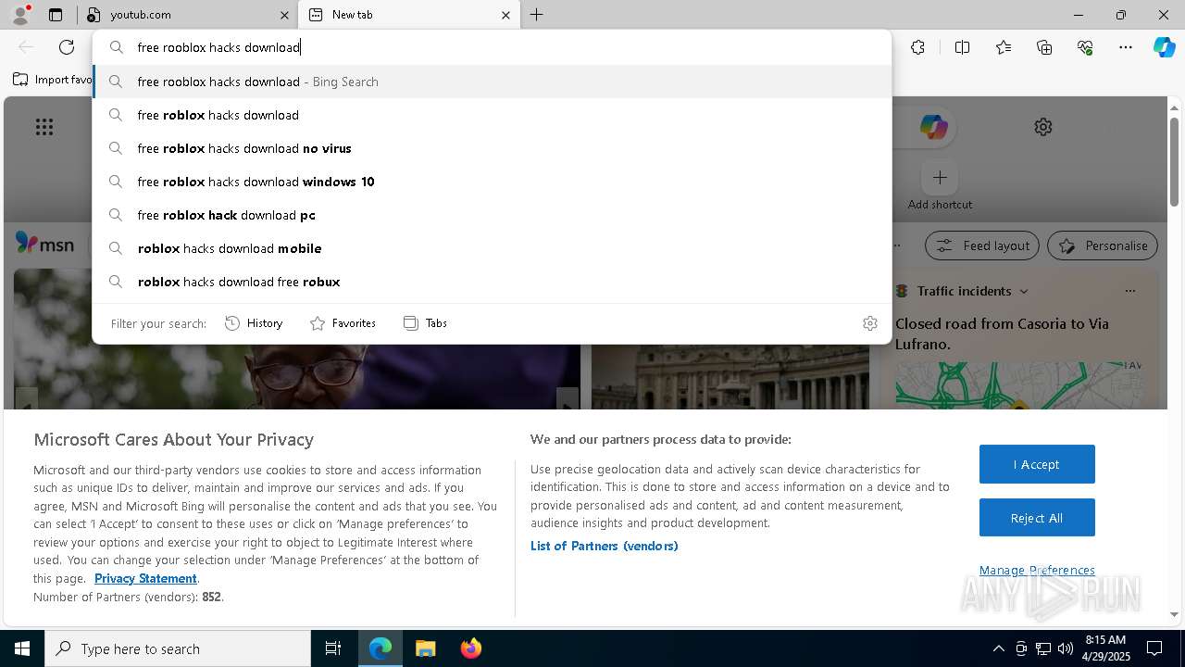Choose the Bing Search suggestion row
Screen dimensions: 1185x667
point(492,82)
